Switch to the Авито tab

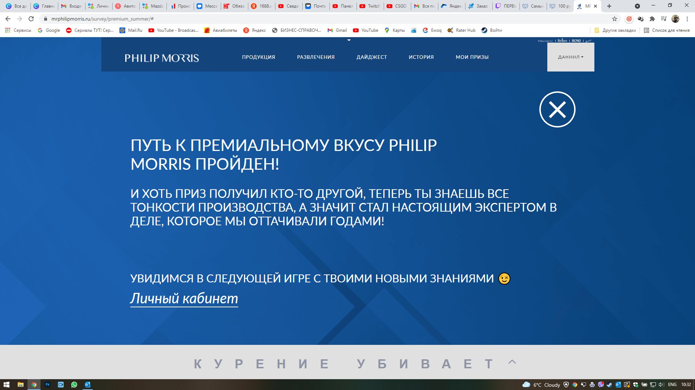coord(126,6)
